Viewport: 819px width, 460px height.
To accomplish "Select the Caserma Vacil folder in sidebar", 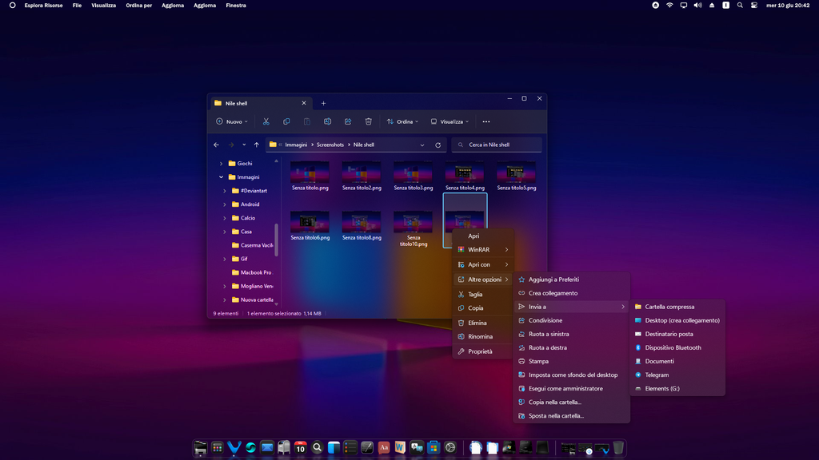I will point(252,245).
